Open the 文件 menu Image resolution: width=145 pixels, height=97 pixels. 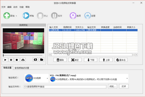click(3, 7)
